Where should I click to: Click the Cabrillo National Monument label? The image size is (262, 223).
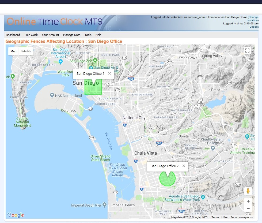[22, 122]
